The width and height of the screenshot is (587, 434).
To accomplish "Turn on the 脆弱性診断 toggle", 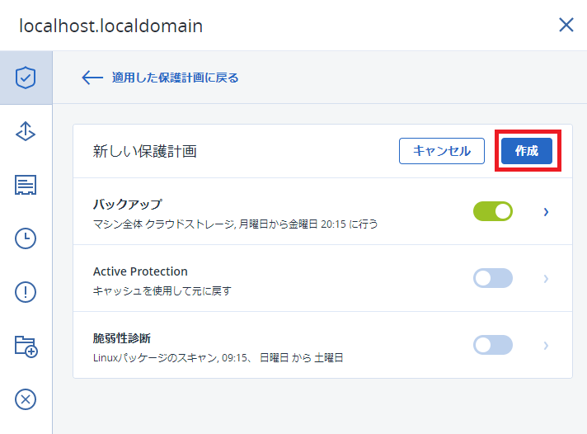I will point(493,345).
